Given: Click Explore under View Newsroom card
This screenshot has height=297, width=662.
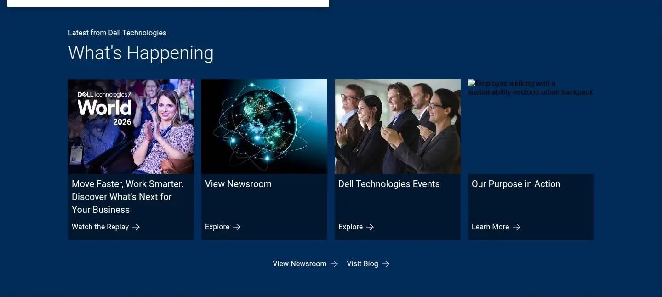Looking at the screenshot, I should 217,227.
